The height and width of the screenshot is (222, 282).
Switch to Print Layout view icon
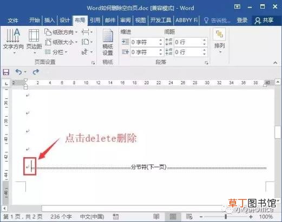coord(173,217)
